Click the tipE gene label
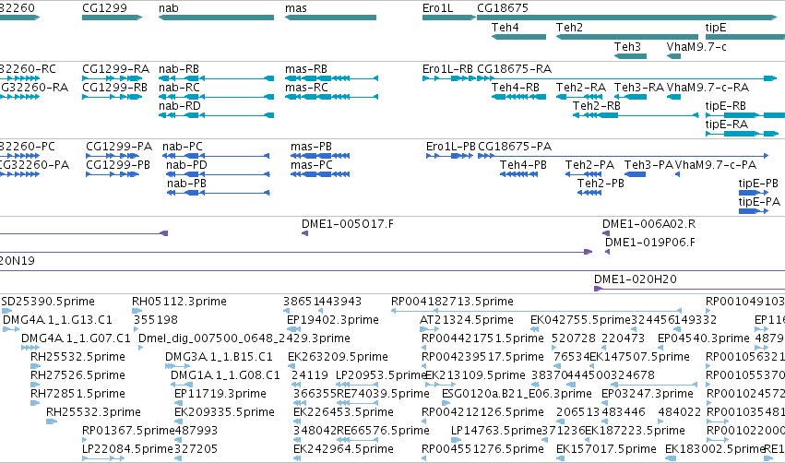Image resolution: width=785 pixels, height=463 pixels. click(716, 28)
